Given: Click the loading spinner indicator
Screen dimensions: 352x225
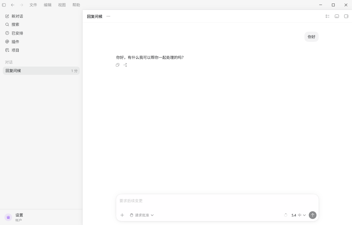Looking at the screenshot, I should (286, 215).
